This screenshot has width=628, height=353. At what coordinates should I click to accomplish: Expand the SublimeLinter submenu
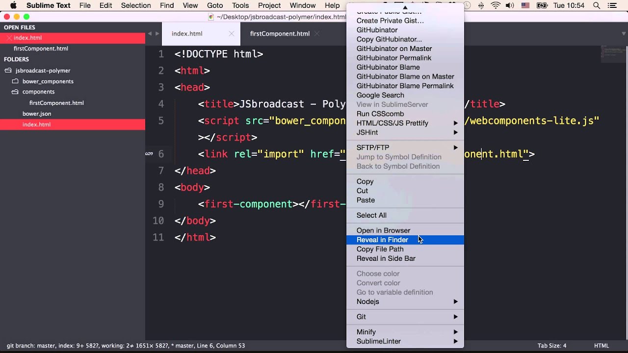[456, 341]
